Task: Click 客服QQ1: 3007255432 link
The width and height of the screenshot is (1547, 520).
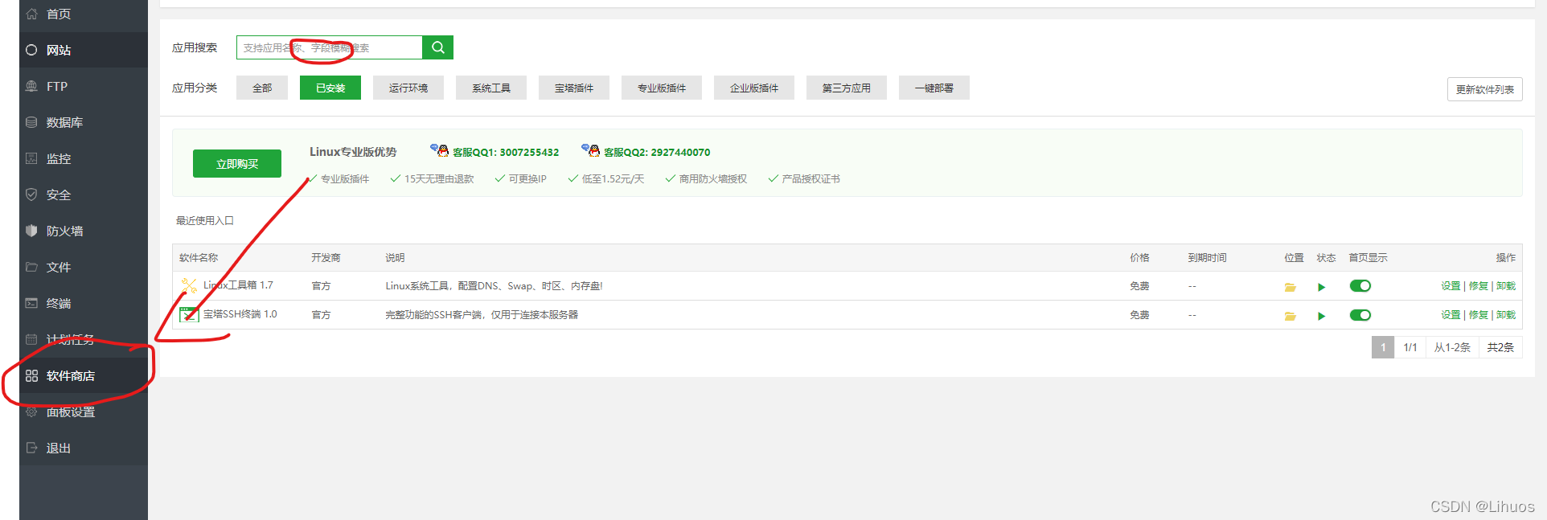Action: pos(506,152)
